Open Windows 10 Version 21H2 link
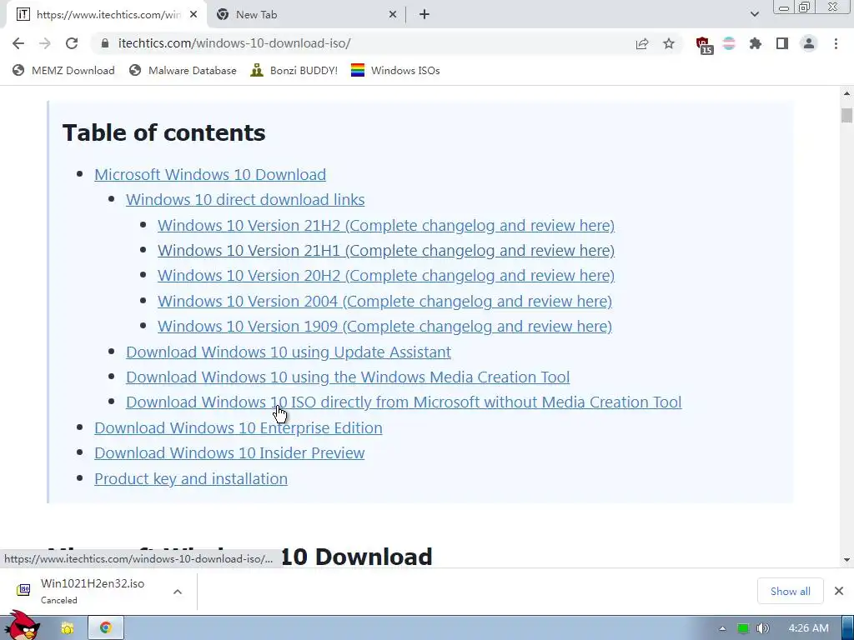 [x=386, y=225]
